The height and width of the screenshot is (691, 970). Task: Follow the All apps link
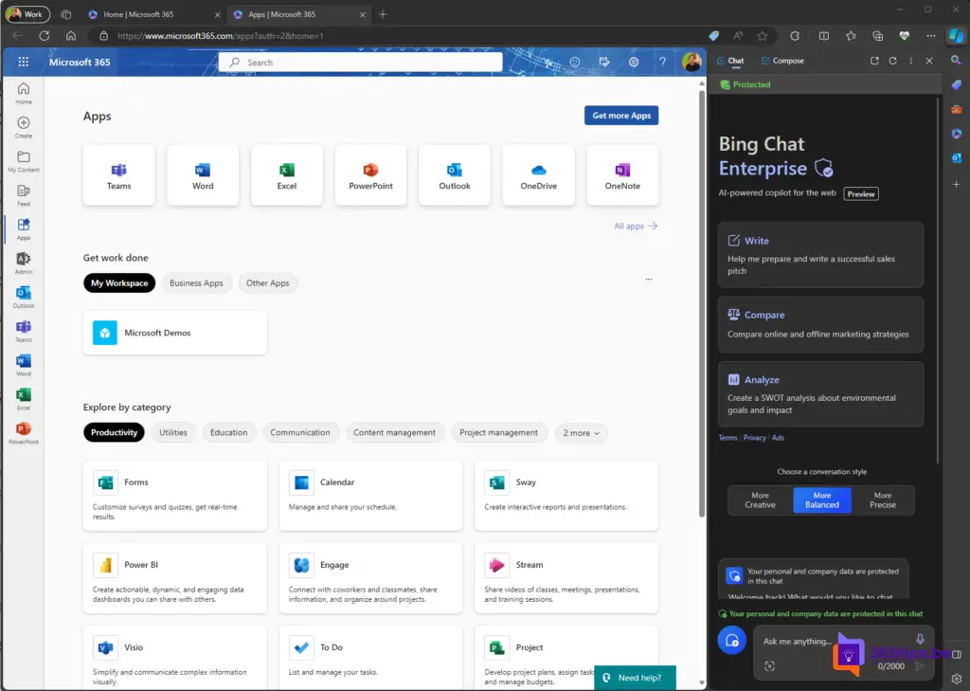pyautogui.click(x=635, y=227)
